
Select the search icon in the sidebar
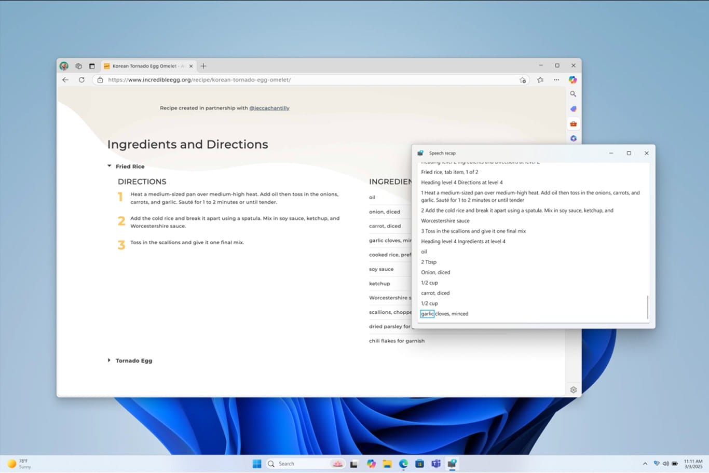tap(573, 94)
